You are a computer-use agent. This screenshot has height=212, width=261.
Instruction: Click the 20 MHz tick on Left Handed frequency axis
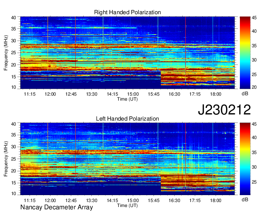(14, 171)
